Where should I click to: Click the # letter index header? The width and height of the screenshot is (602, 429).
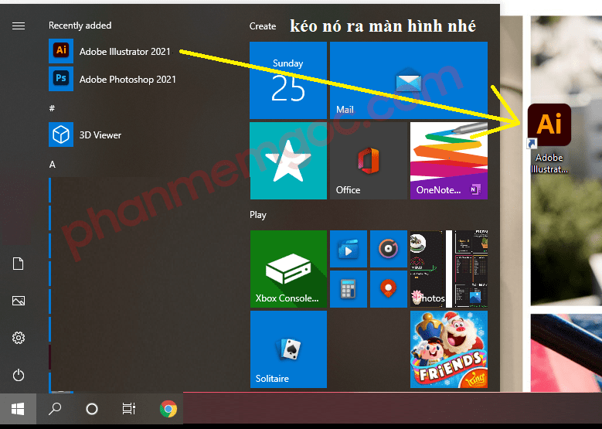point(52,108)
